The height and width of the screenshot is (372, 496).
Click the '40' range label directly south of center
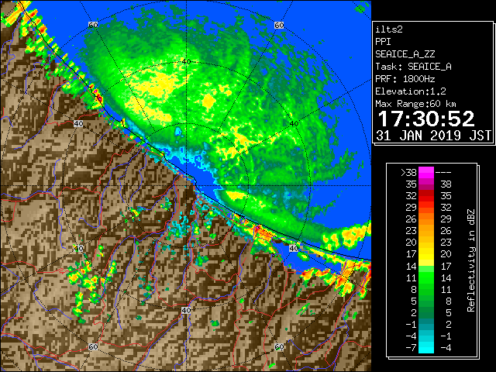[186, 310]
